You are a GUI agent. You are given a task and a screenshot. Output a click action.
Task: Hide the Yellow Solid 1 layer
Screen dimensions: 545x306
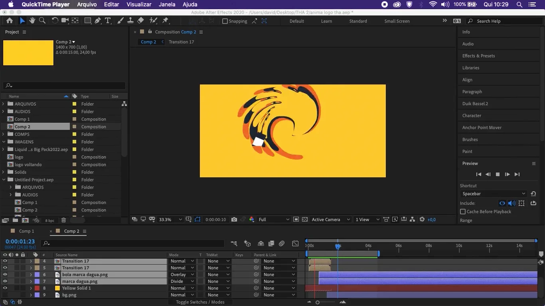[5, 288]
